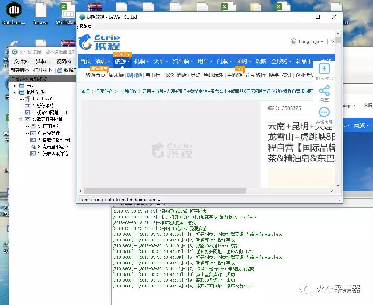Click the icon of step 3 线路10网址list
The height and width of the screenshot is (305, 373).
pyautogui.click(x=28, y=112)
